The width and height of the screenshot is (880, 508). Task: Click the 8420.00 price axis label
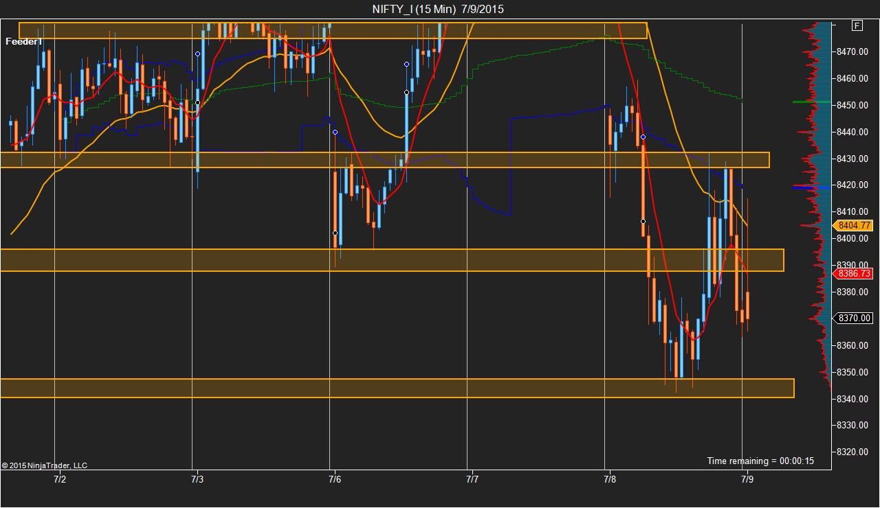tap(852, 185)
